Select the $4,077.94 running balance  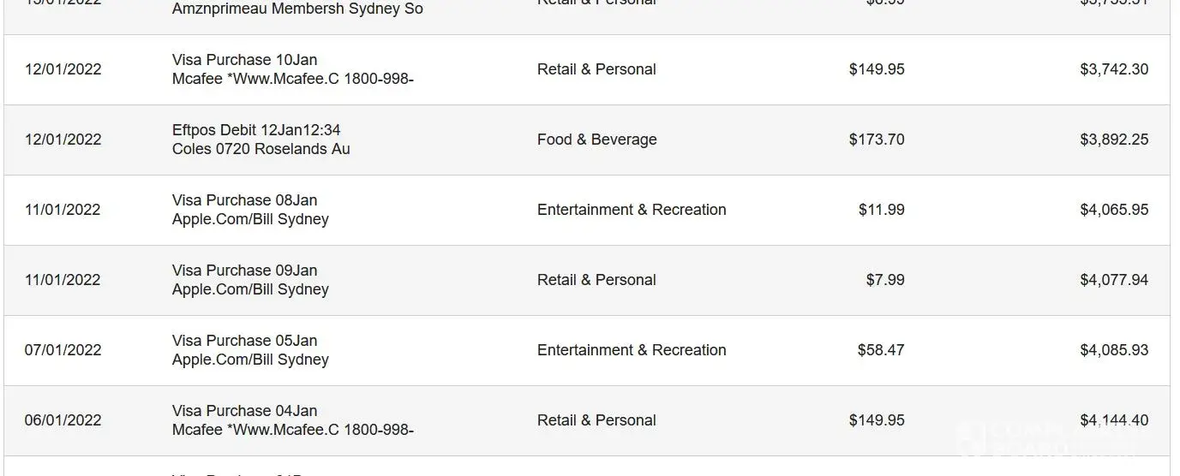click(x=1113, y=280)
